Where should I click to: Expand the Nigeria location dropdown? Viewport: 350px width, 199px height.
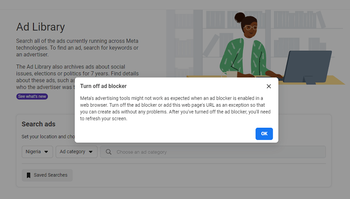(x=37, y=151)
